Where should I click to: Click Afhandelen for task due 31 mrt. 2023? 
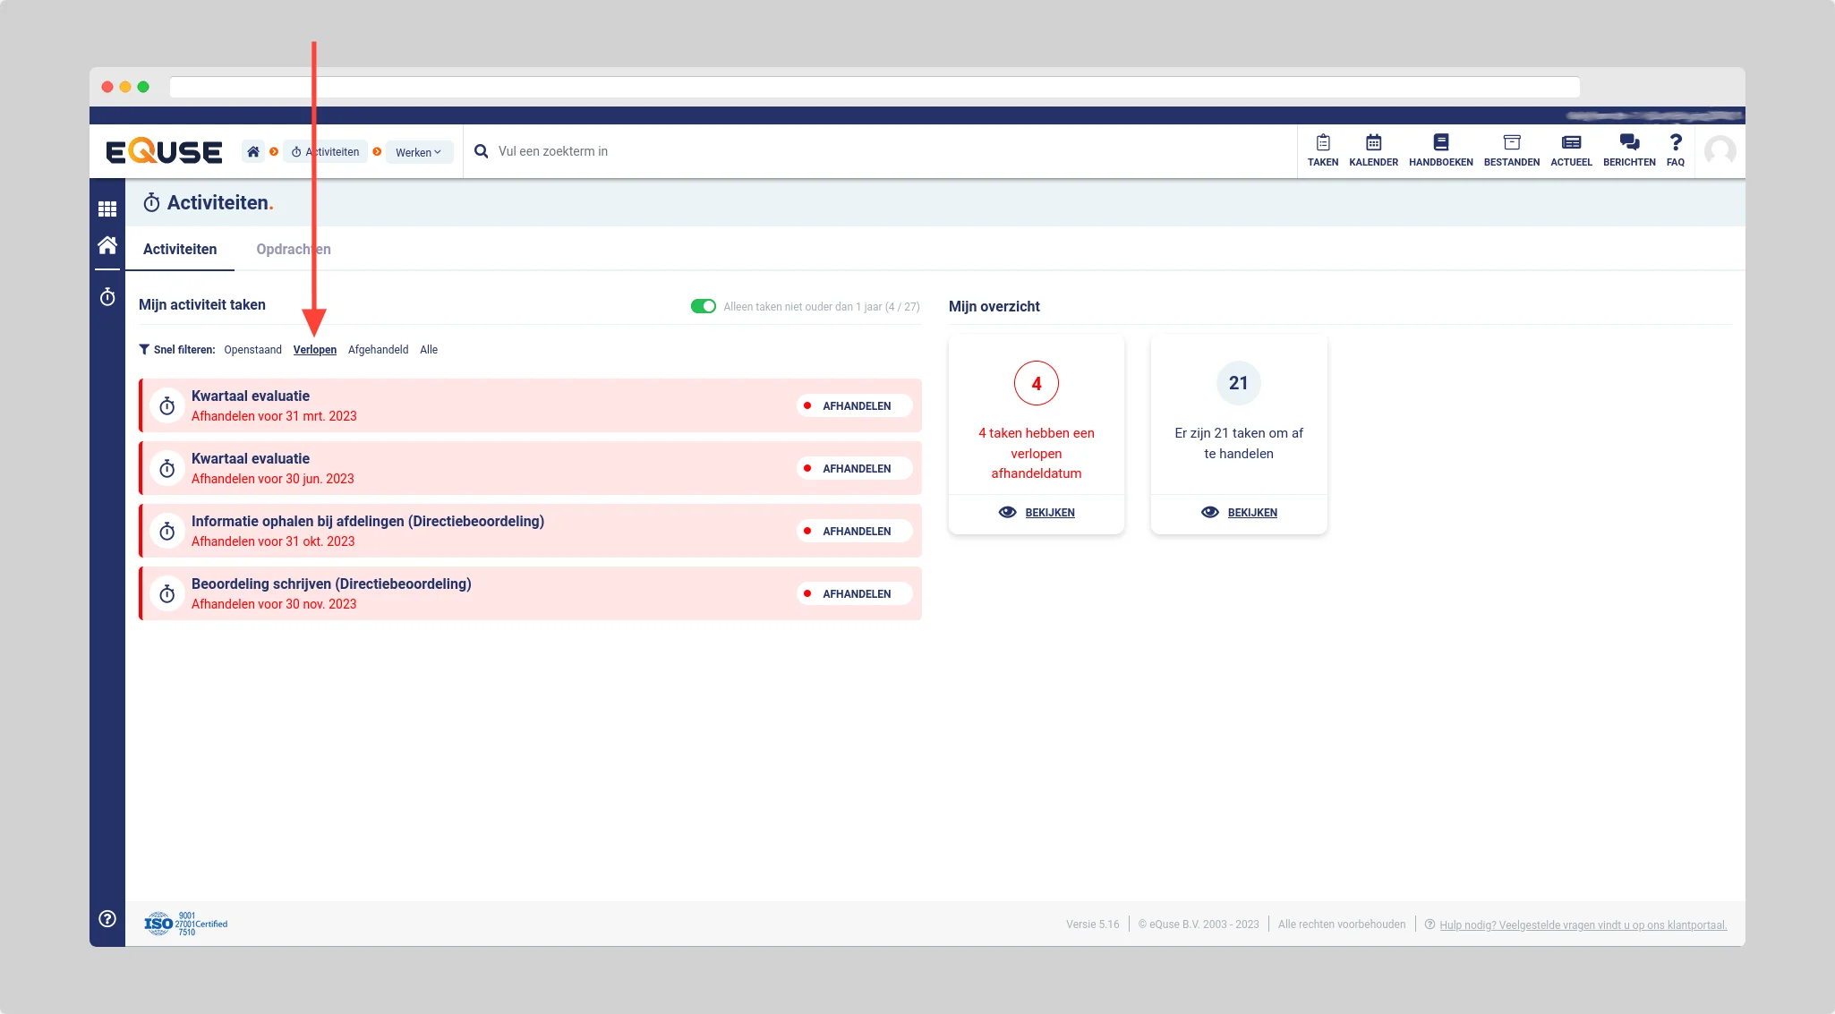pos(855,405)
